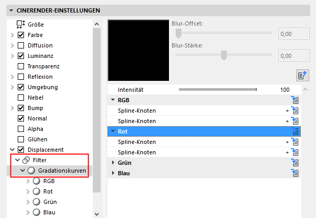Click the Intensität value 100
Viewport: 316px width, 218px height.
coord(285,90)
